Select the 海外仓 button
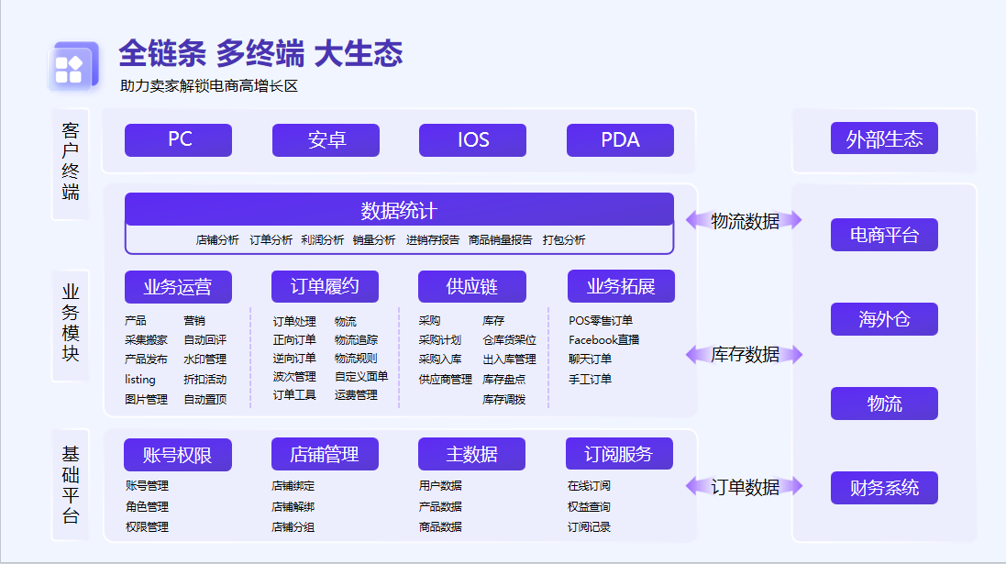This screenshot has height=564, width=1006. pos(884,319)
